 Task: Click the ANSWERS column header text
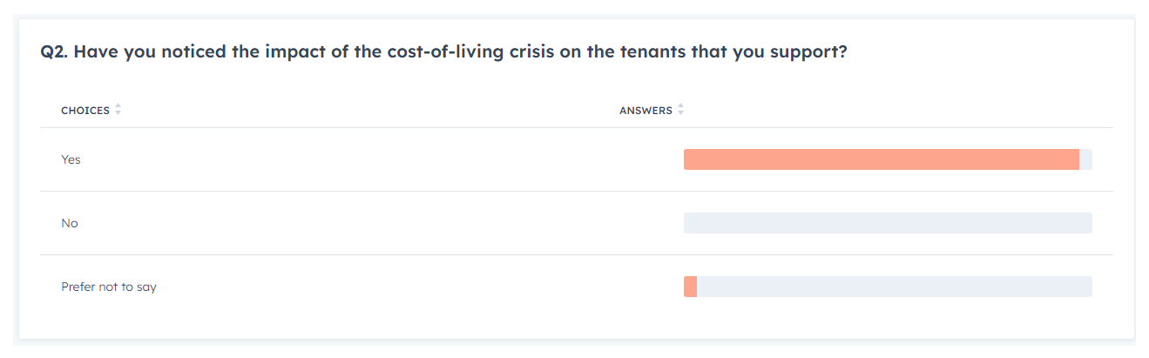tap(645, 111)
